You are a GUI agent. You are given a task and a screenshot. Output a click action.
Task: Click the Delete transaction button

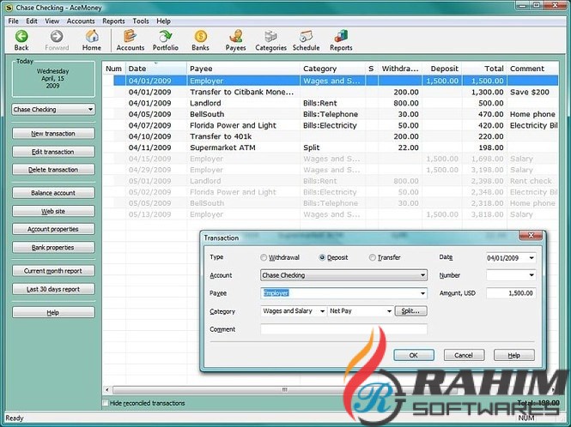[53, 170]
